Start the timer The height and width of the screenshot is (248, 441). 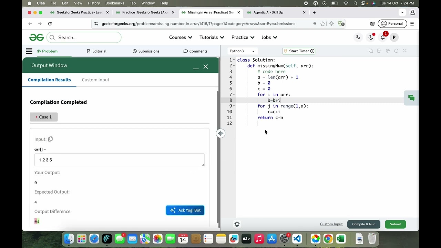[x=299, y=51]
